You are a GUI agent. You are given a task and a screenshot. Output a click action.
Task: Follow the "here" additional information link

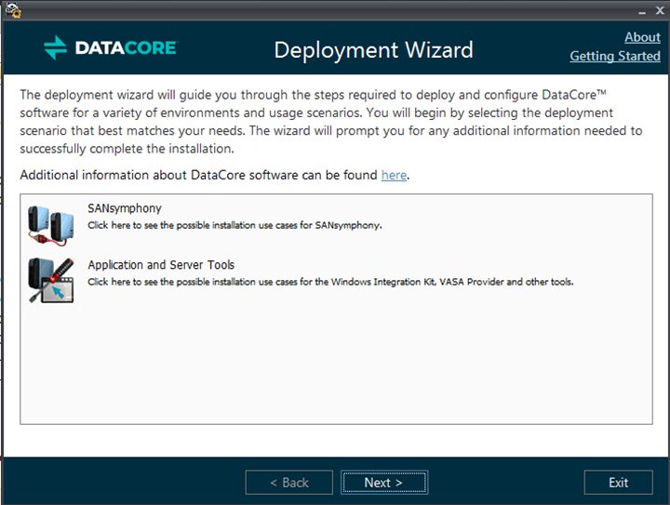click(x=394, y=175)
